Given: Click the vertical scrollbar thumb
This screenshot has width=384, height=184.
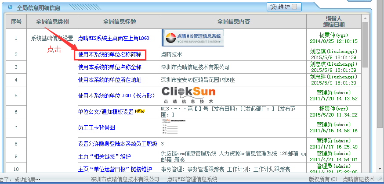Looking at the screenshot, I should pos(365,44).
